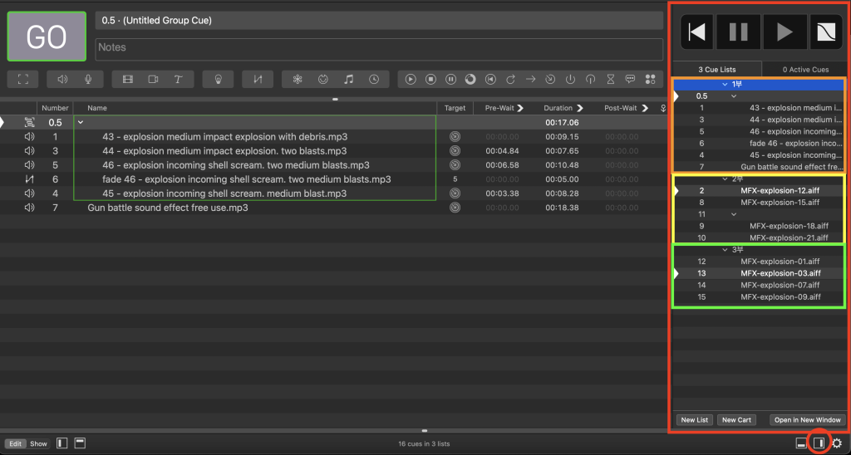The image size is (851, 455).
Task: Create a New List
Action: coord(695,420)
